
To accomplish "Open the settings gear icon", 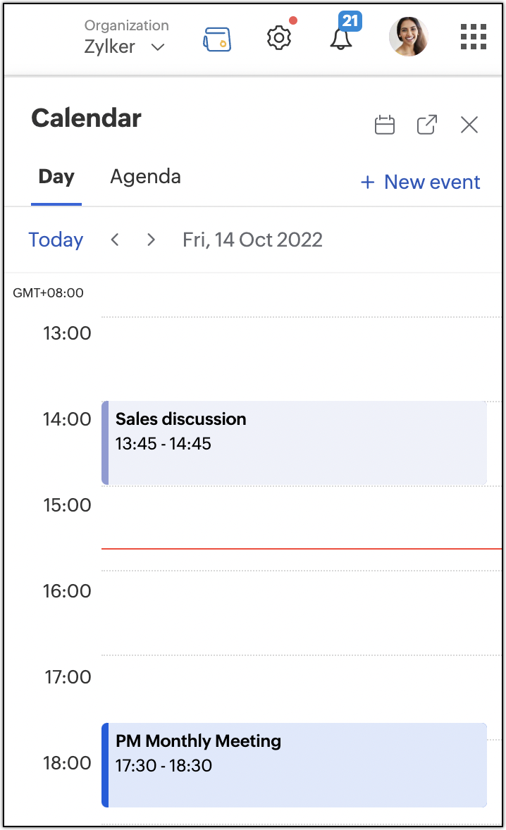I will pyautogui.click(x=279, y=37).
